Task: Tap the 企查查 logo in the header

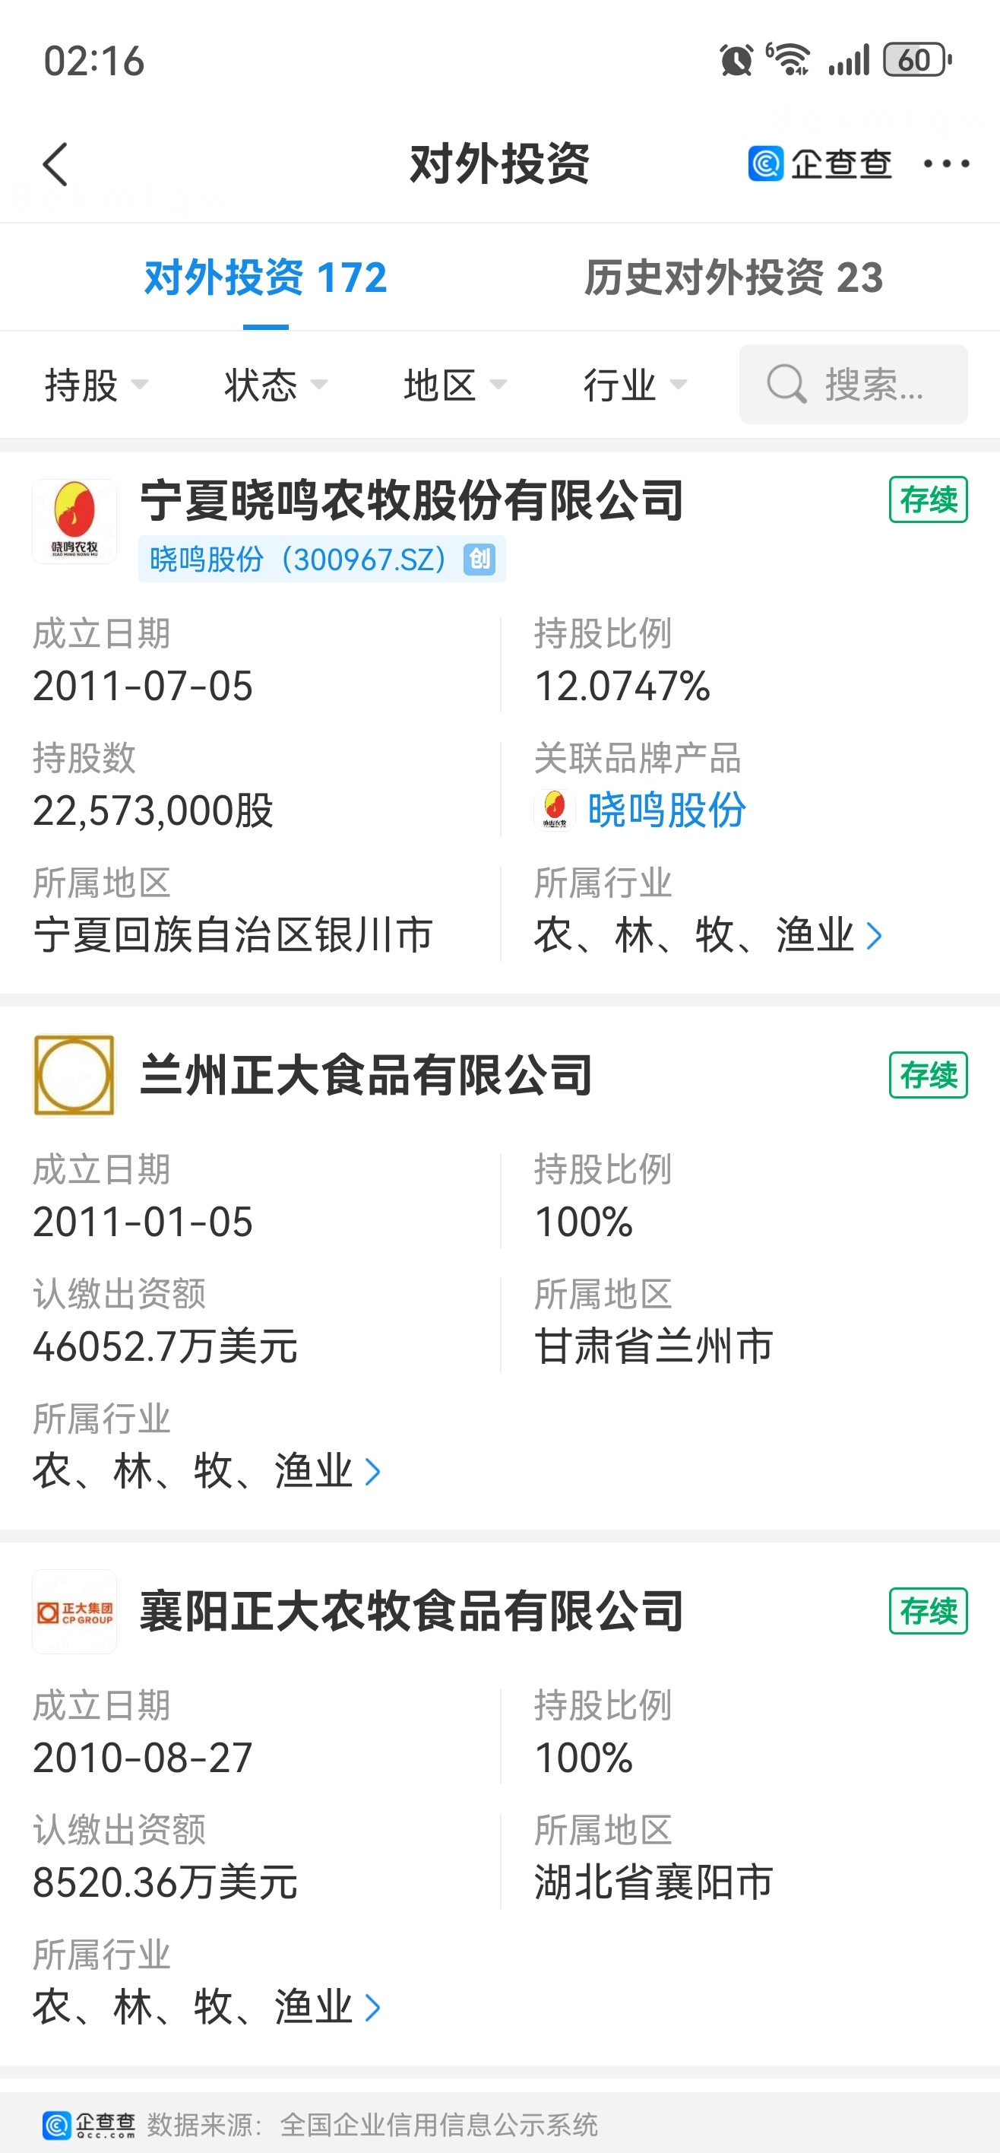Action: pyautogui.click(x=820, y=163)
